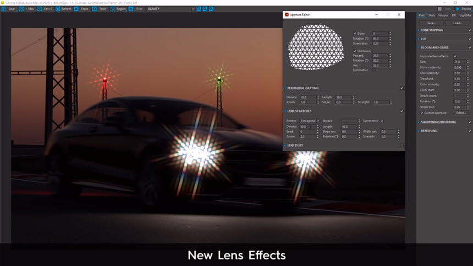Click the Lens Scratches Width var stepper
Viewport: 473px width, 266px height.
click(399, 132)
